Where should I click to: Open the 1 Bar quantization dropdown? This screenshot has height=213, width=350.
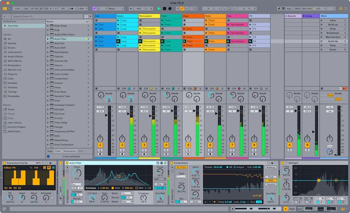click(x=82, y=9)
